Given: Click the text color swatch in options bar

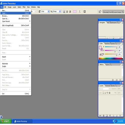Looking at the screenshot, I should point(75,11).
